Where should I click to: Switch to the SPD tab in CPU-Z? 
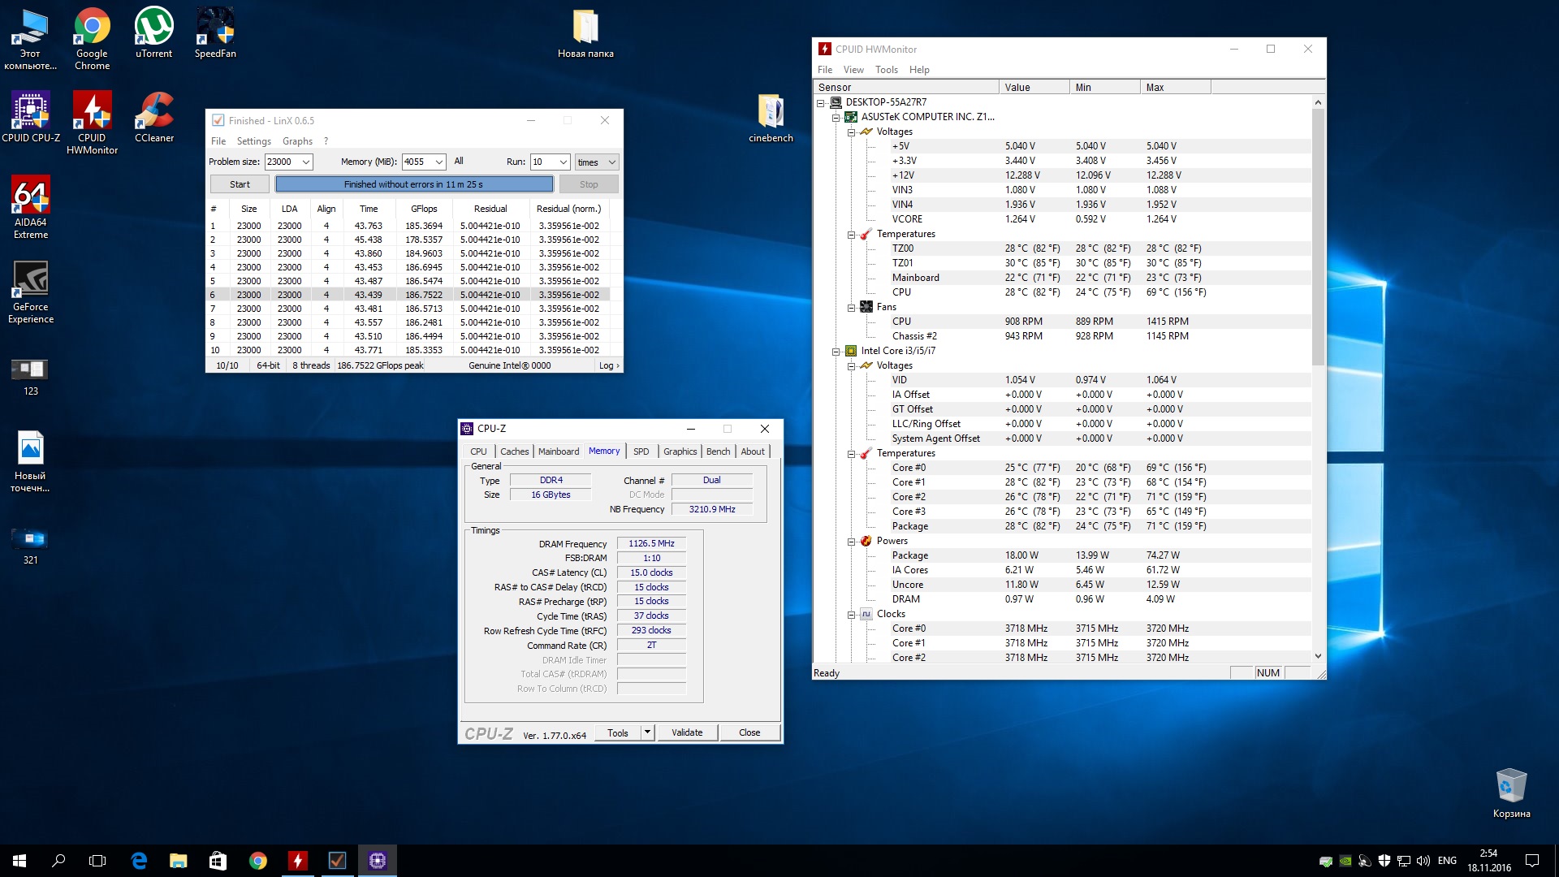pos(641,451)
